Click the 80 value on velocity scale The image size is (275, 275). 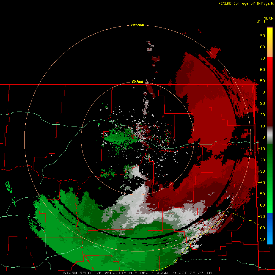coord(262,47)
